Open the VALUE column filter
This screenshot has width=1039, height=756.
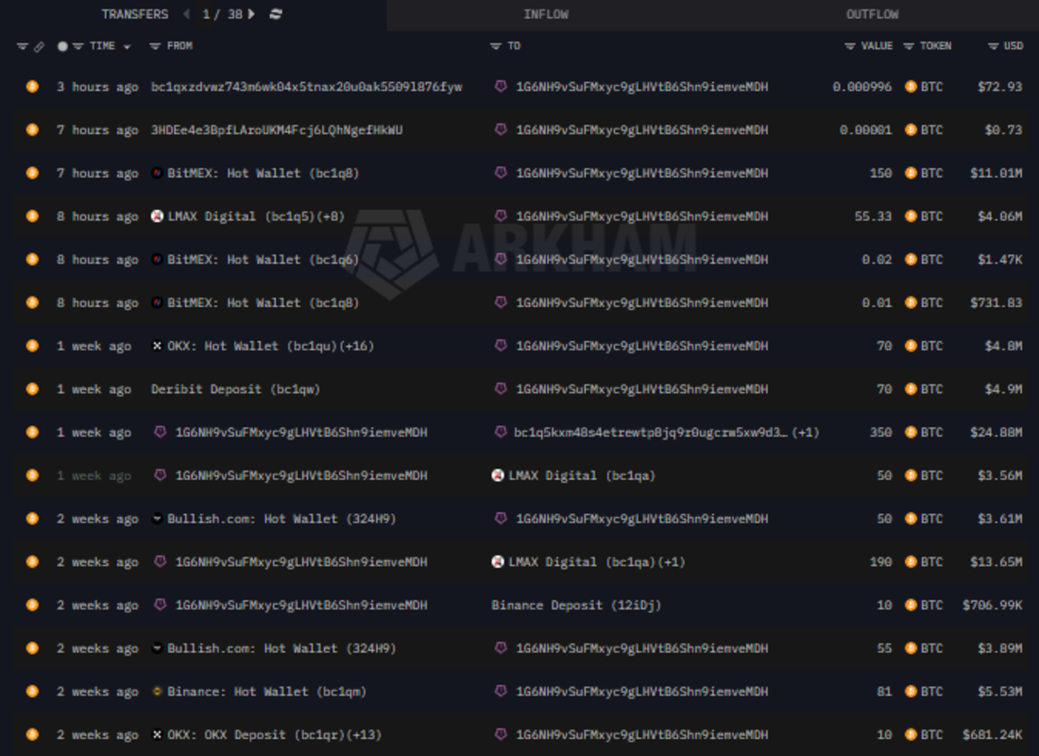[x=850, y=46]
